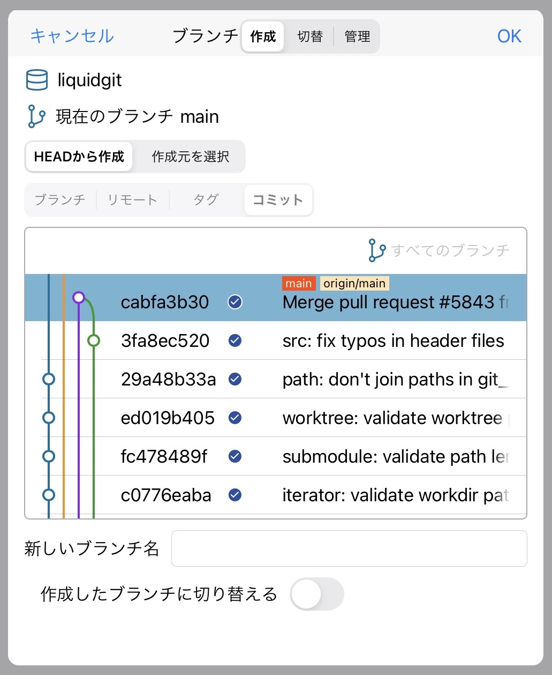This screenshot has width=552, height=675.
Task: Select the 作成元を選択 option
Action: point(190,157)
